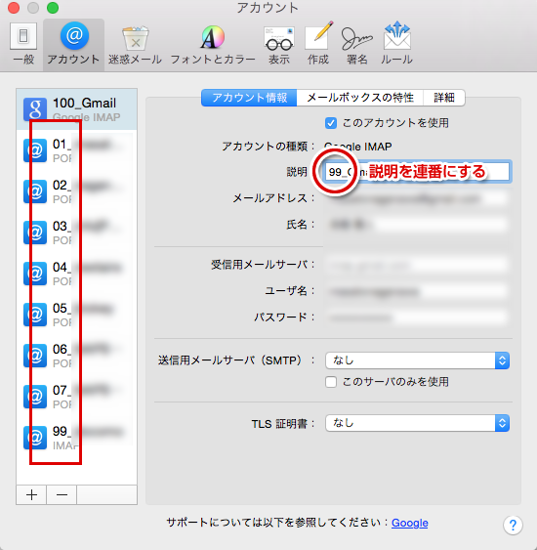The width and height of the screenshot is (537, 550).
Task: Select the account beginning with 01_
Action: tap(77, 150)
